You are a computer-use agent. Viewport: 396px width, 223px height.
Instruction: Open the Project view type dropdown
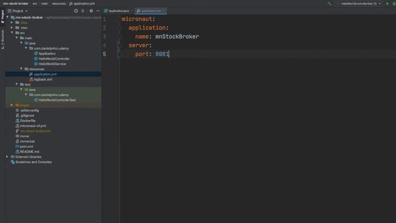coord(18,11)
